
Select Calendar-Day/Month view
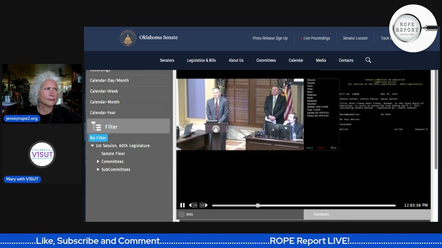pos(109,80)
